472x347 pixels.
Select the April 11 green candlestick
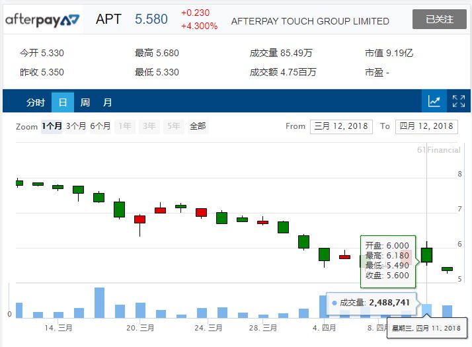click(x=426, y=255)
